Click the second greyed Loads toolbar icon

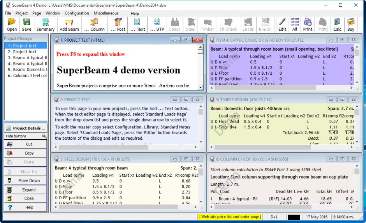pyautogui.click(x=248, y=25)
